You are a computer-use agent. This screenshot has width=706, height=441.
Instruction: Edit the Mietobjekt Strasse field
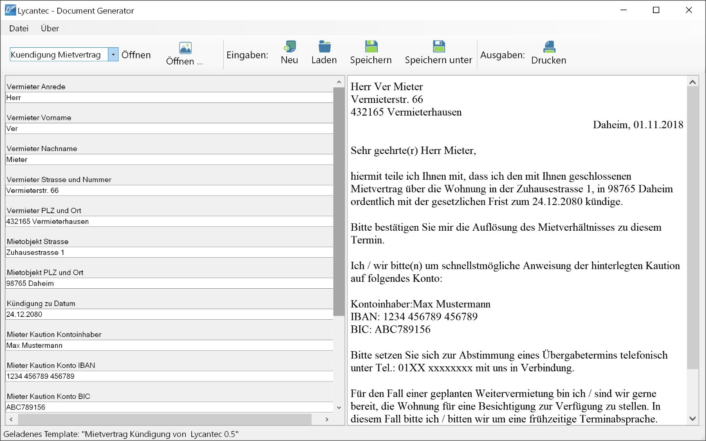[169, 252]
